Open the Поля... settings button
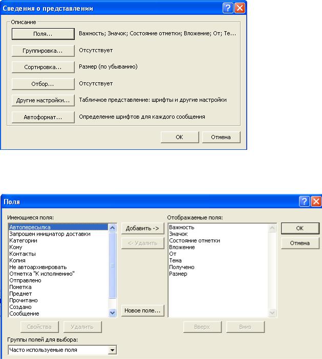This screenshot has height=359, width=322. (x=43, y=34)
